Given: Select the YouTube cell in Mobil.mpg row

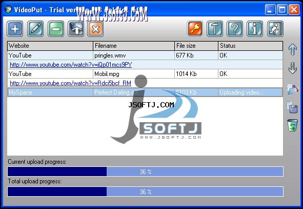Looking at the screenshot, I should tap(50, 74).
